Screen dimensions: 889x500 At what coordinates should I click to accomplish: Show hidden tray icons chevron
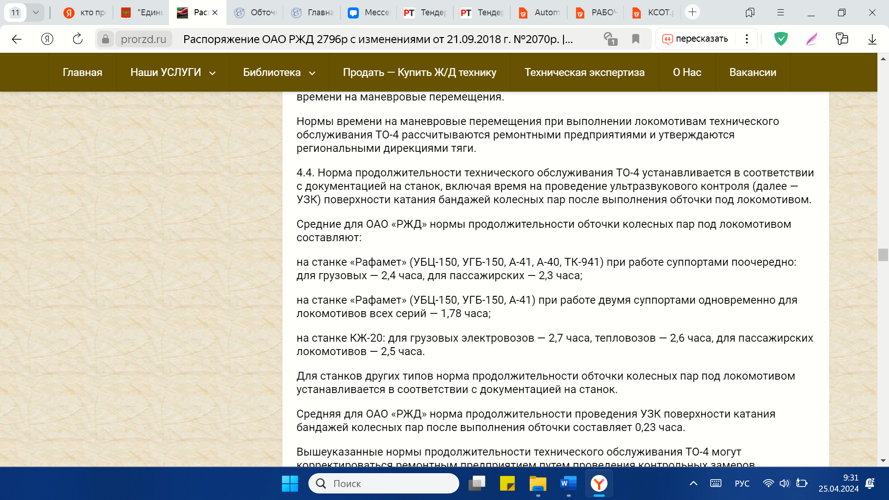693,483
